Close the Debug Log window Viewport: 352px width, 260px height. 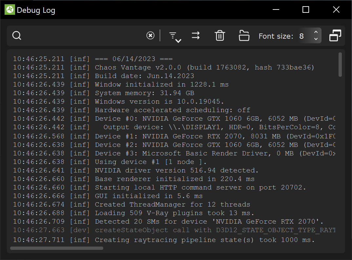point(336,10)
